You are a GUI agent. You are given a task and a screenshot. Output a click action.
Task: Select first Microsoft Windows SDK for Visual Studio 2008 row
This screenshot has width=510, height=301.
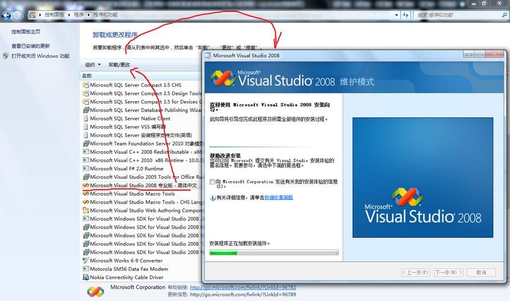tap(143, 219)
